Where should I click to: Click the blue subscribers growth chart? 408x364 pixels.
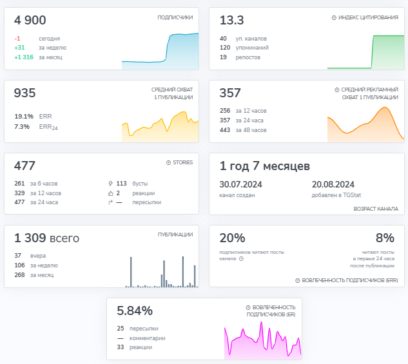(x=160, y=52)
